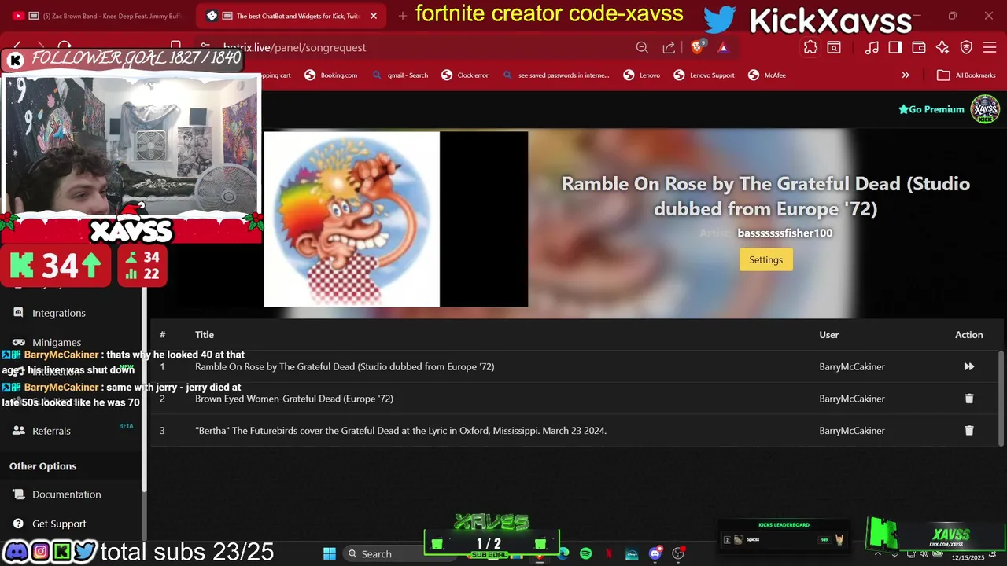Viewport: 1007px width, 566px height.
Task: Open the Lenovo Support bookmark
Action: [x=704, y=75]
